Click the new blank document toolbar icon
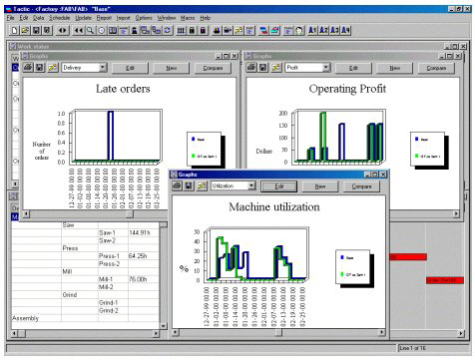This screenshot has height=360, width=475. 14,31
